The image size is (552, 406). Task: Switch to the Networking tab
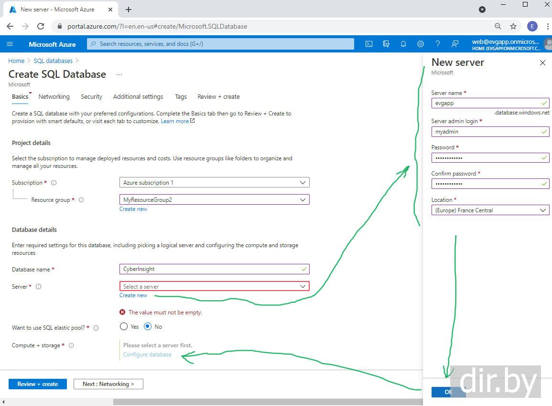tap(54, 97)
